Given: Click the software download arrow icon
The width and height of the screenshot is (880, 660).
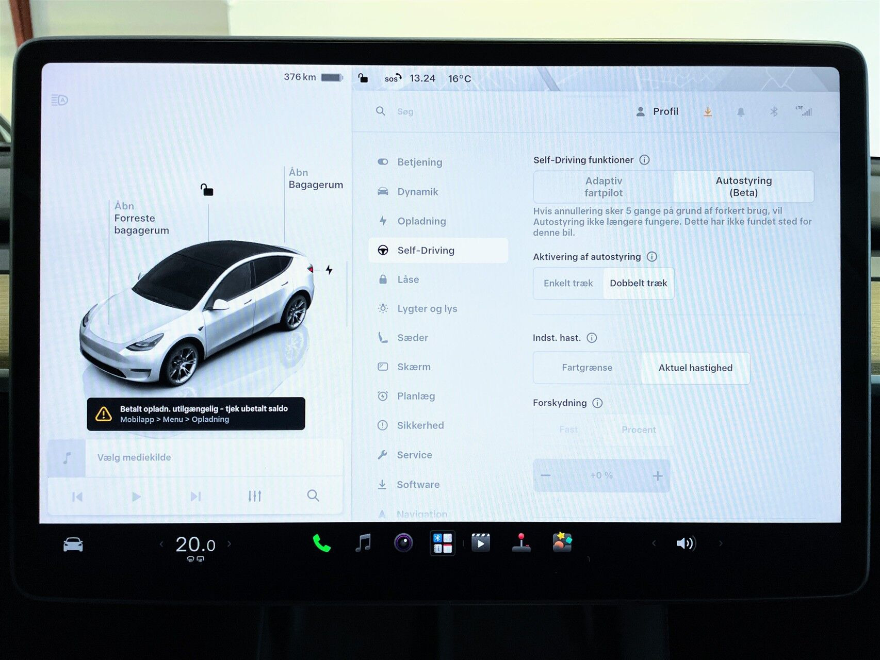Looking at the screenshot, I should (708, 112).
